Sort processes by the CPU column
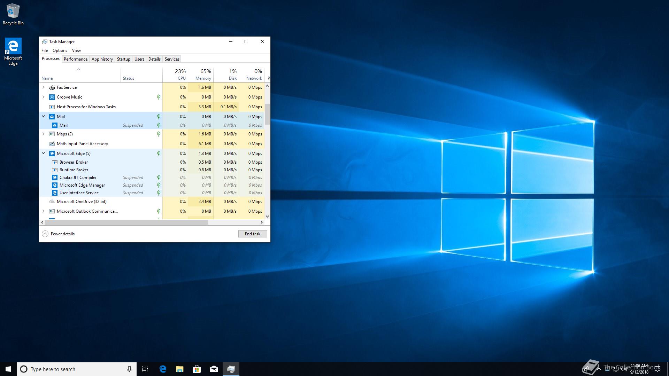This screenshot has height=376, width=669. [x=175, y=75]
